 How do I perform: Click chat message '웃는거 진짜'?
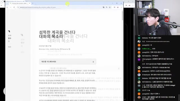[155, 94]
